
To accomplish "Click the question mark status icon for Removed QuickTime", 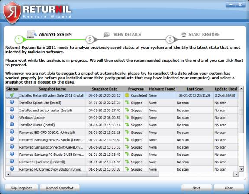I will (12, 161).
